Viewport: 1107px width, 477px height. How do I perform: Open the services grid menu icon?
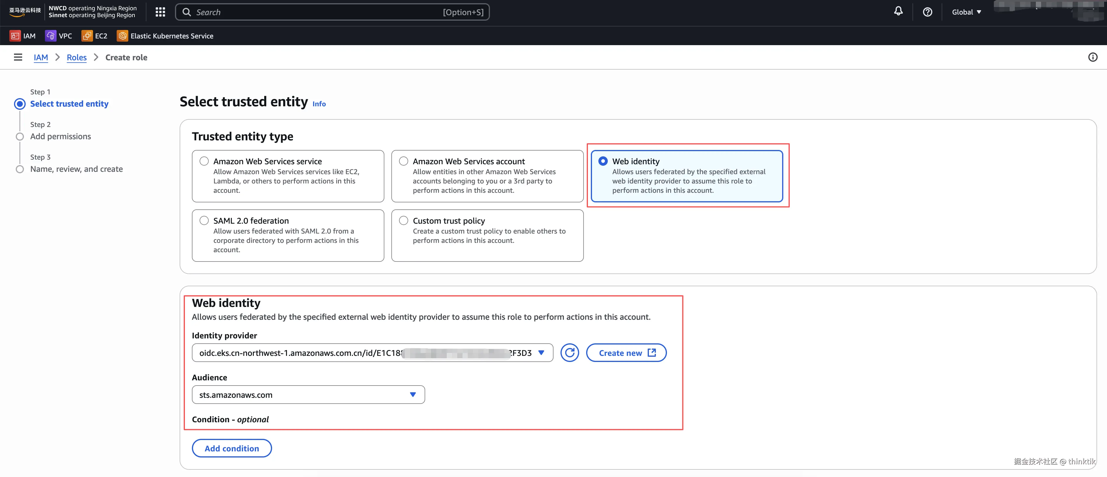[160, 12]
